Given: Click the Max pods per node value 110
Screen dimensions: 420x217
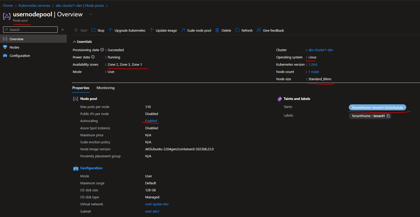Looking at the screenshot, I should 148,107.
